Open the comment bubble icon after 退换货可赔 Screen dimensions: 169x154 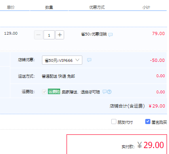tap(104, 92)
